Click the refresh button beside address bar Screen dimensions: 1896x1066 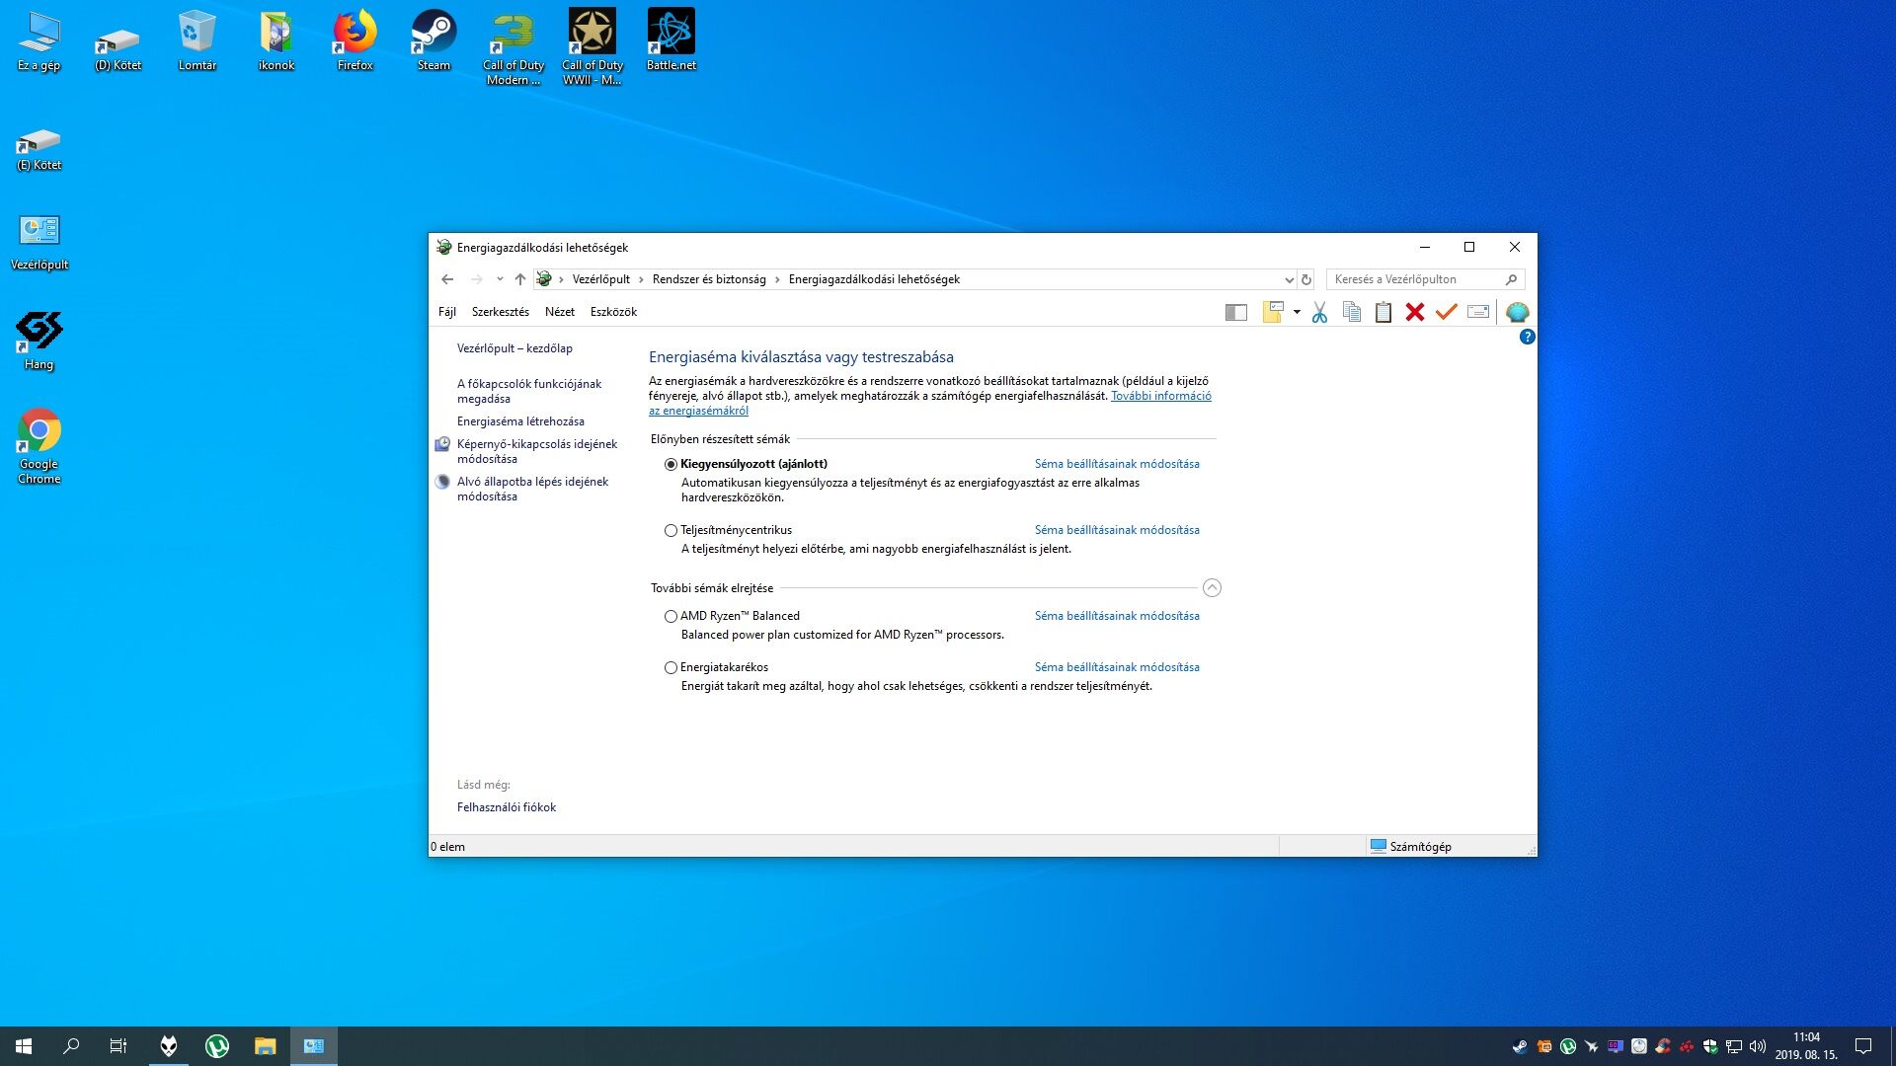1306,279
